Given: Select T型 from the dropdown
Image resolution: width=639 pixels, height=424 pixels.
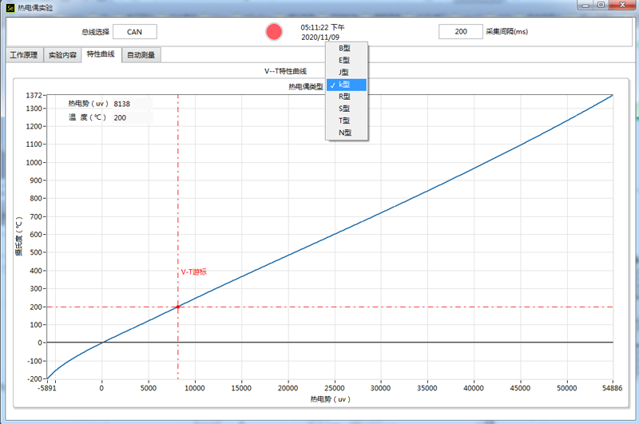Looking at the screenshot, I should (345, 121).
